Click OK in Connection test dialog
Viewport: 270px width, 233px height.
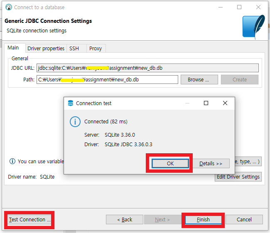pyautogui.click(x=170, y=163)
